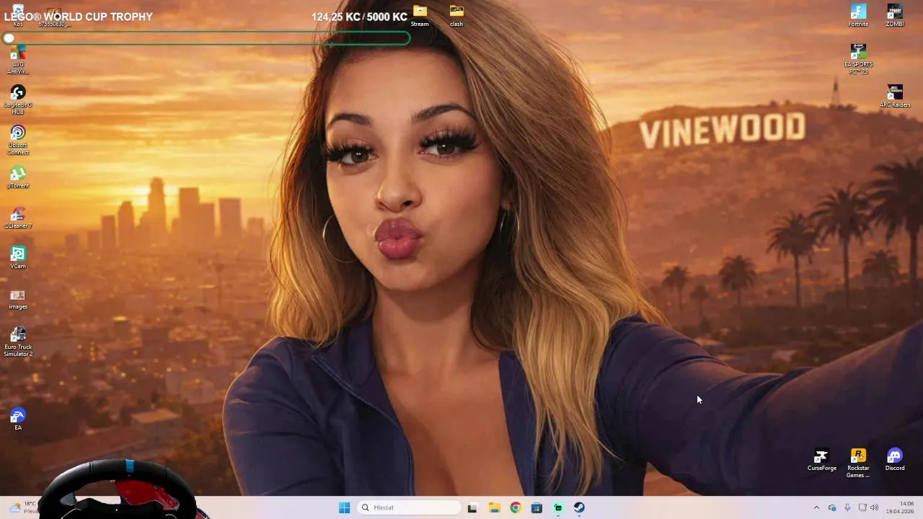
Task: Open the weather widget on taskbar
Action: tap(23, 507)
